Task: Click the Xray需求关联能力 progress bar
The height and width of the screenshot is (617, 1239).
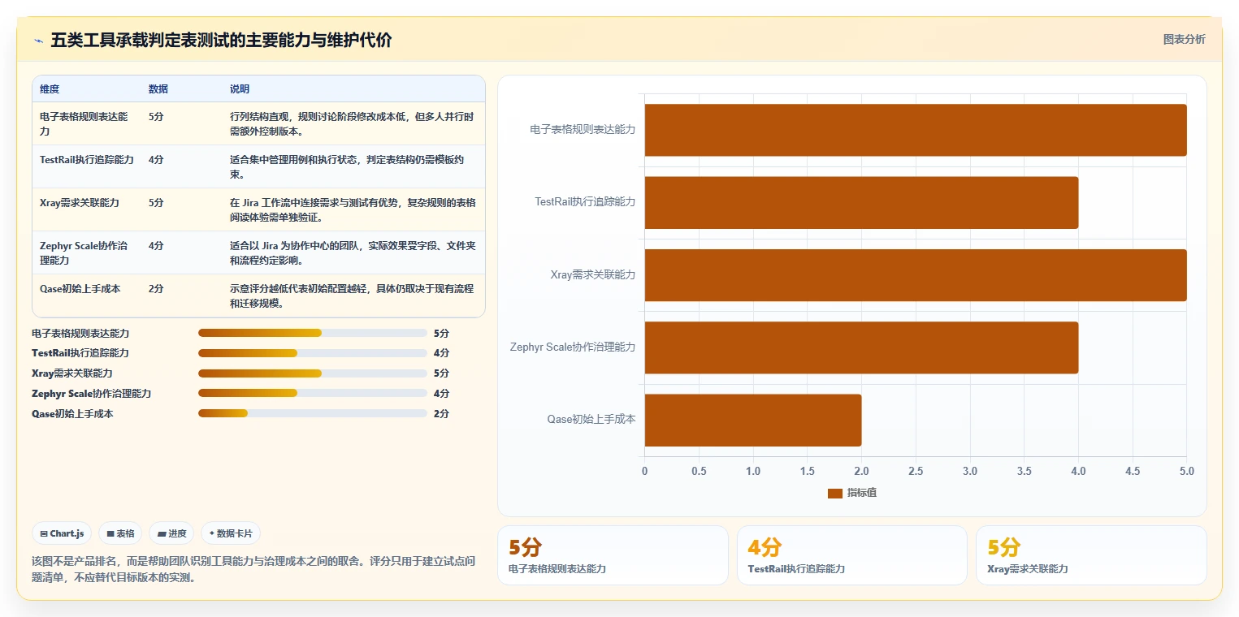Action: (313, 373)
